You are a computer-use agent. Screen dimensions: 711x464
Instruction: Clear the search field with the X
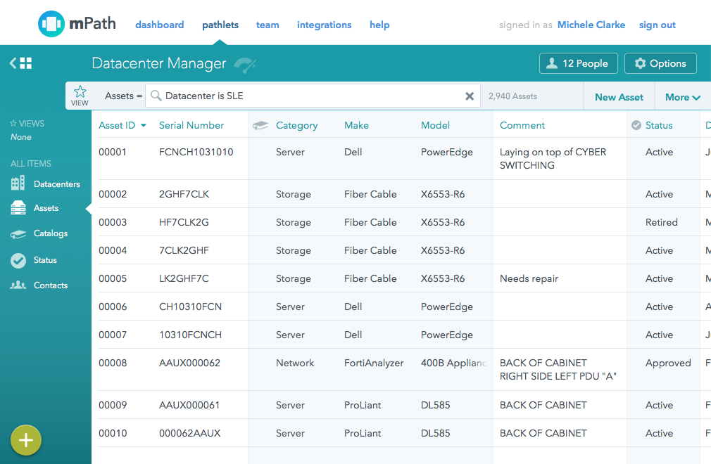coord(470,96)
